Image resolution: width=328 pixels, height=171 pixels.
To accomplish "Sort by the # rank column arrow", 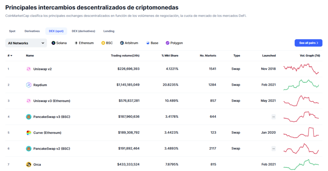I will tap(11, 56).
